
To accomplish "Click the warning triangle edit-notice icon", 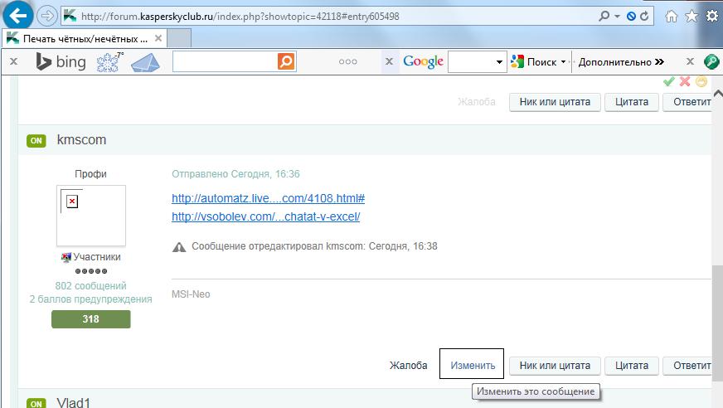I will click(179, 247).
